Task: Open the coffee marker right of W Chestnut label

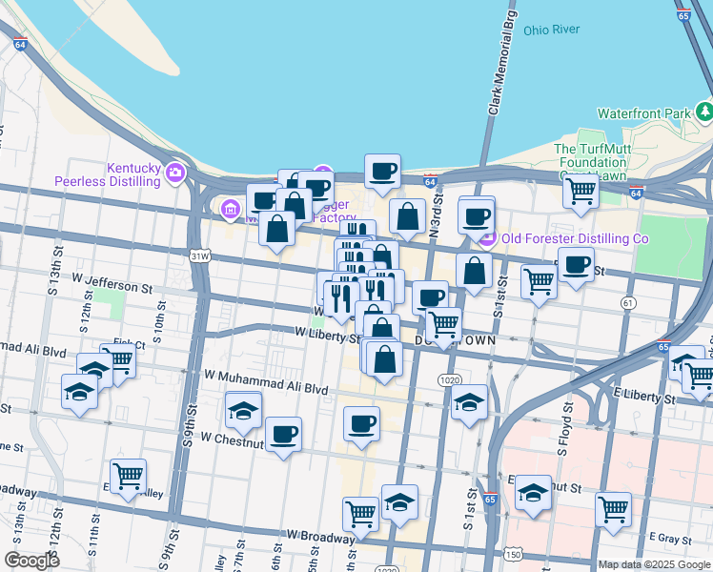Action: tap(283, 435)
